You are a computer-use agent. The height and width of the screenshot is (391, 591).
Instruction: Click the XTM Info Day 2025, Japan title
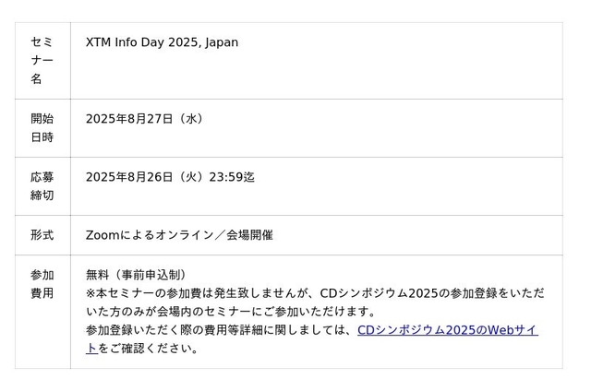click(163, 42)
